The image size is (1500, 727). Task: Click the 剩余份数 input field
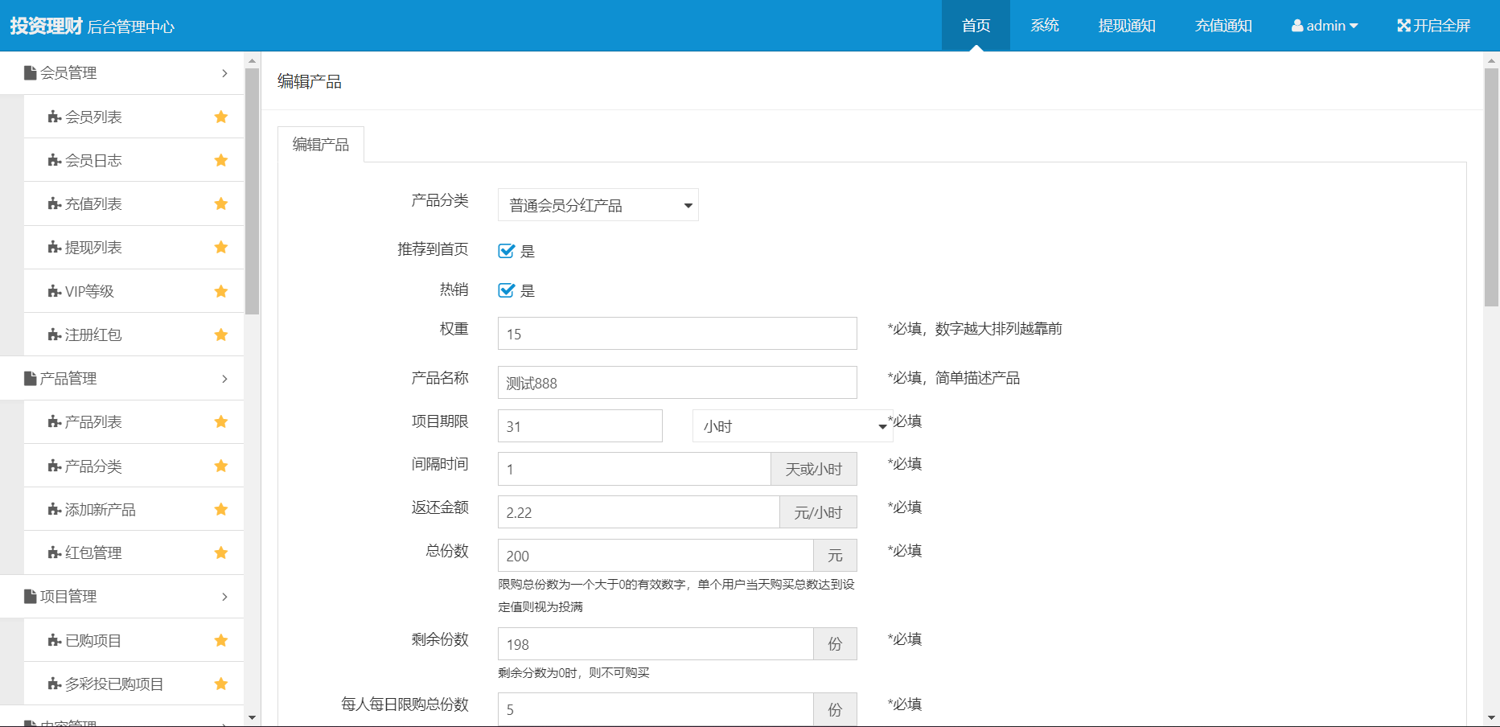(x=655, y=644)
